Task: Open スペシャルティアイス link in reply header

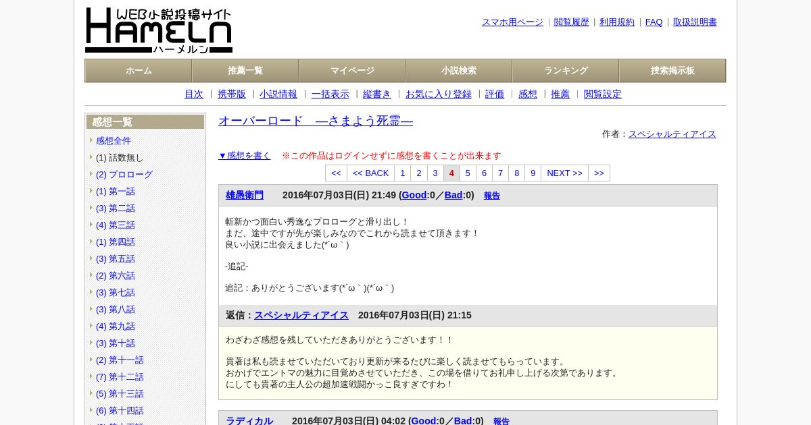Action: (301, 315)
